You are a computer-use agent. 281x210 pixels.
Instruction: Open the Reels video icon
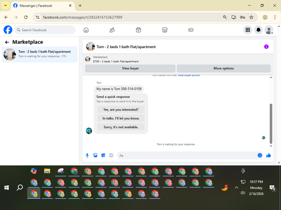[x=138, y=30]
